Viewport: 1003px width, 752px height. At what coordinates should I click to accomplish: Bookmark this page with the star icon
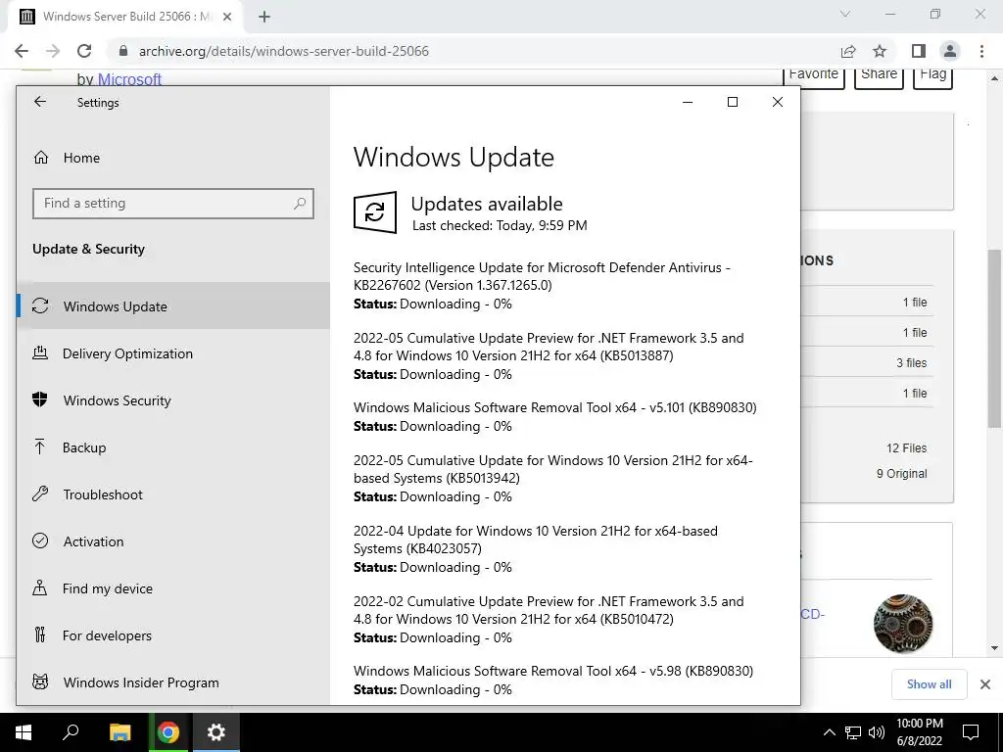click(x=880, y=51)
